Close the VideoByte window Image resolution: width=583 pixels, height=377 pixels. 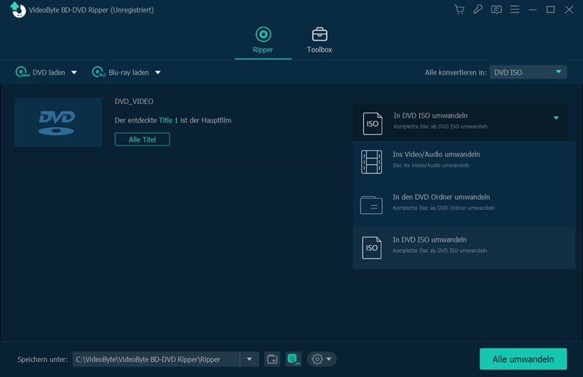tap(569, 9)
